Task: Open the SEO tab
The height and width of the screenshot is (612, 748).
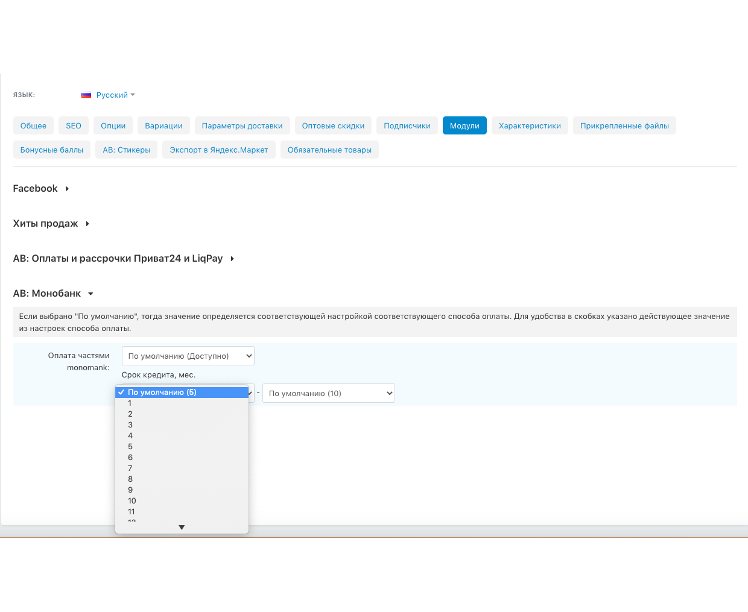Action: [74, 125]
